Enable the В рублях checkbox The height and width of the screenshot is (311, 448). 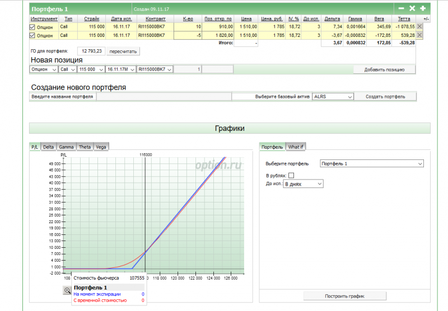[291, 176]
